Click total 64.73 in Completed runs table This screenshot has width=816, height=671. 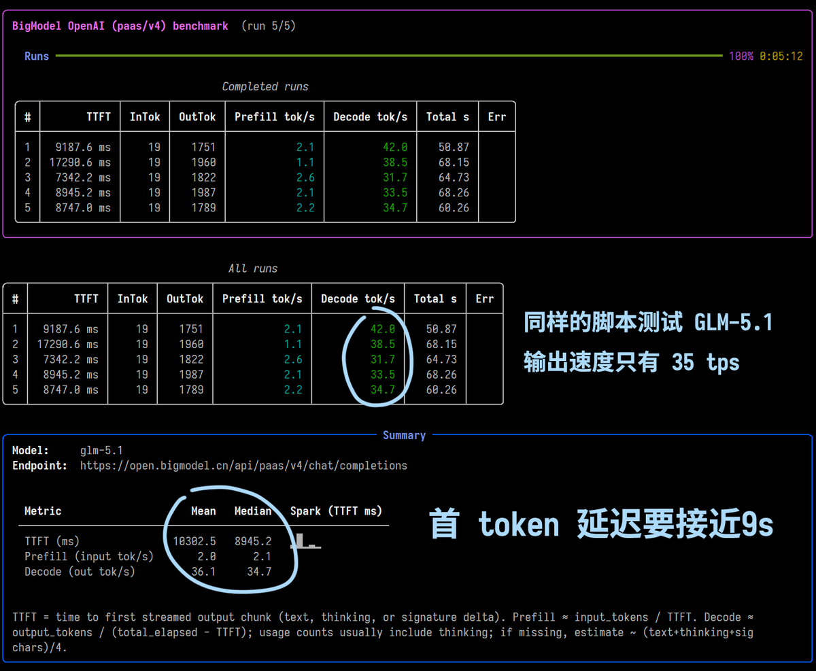pyautogui.click(x=454, y=177)
